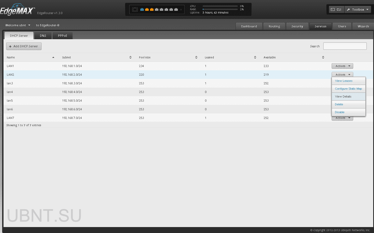
Task: Click the EdgeMAX logo
Action: coord(18,9)
